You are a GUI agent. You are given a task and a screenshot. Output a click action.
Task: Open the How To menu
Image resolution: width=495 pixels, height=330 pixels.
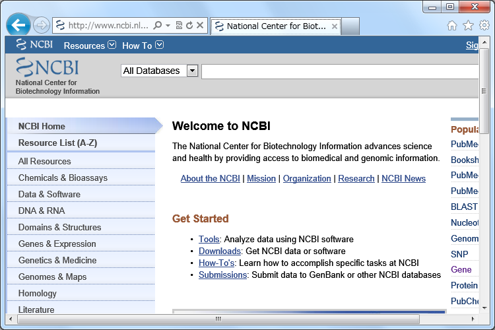[137, 46]
